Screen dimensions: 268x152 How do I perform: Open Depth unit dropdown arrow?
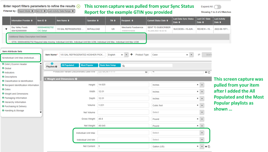(202, 98)
